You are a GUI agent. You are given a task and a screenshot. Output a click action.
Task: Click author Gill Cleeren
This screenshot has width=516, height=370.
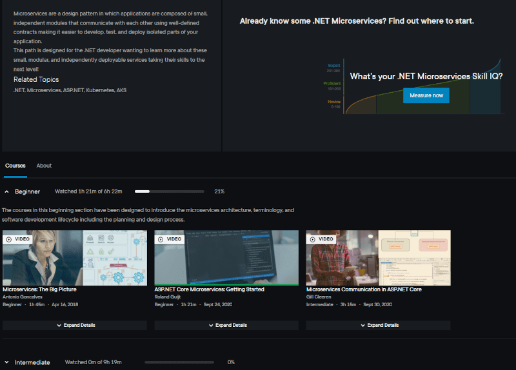(319, 297)
